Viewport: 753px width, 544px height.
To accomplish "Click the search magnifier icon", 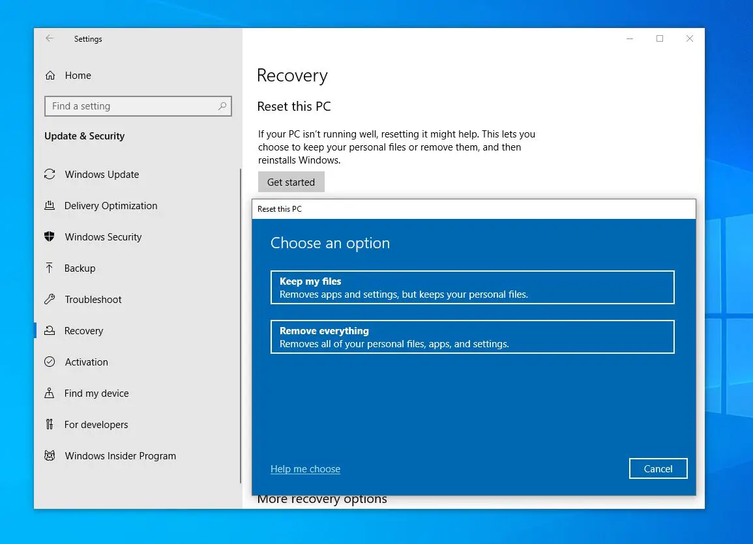I will 222,106.
